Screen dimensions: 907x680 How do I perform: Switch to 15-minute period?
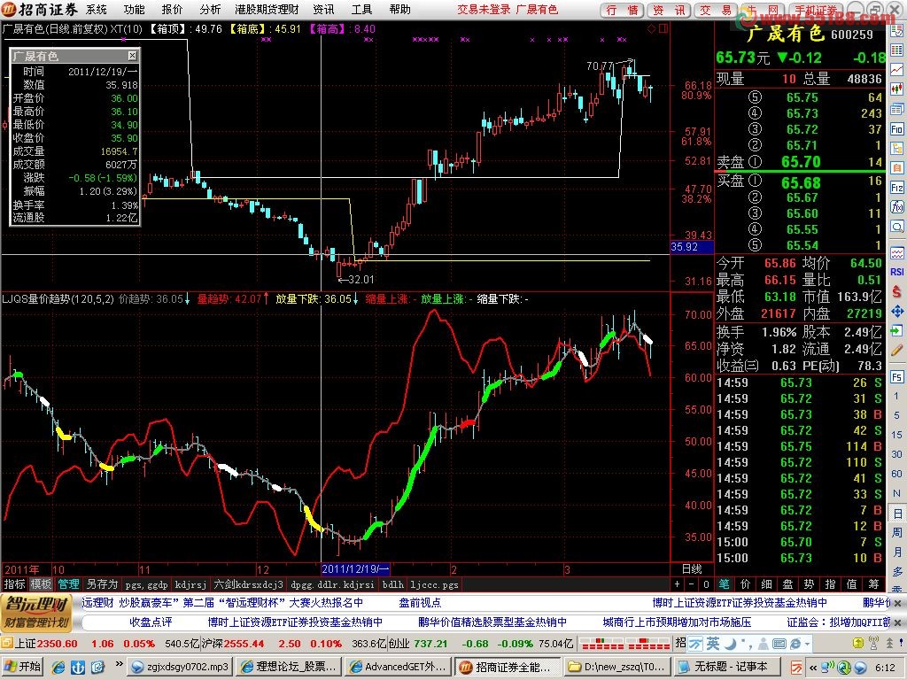[897, 435]
